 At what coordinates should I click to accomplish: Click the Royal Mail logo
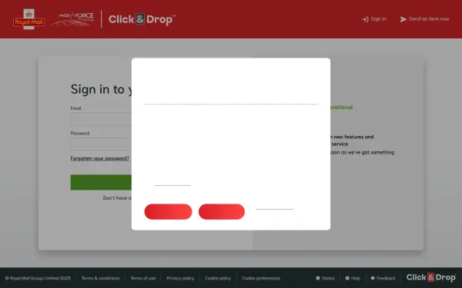pyautogui.click(x=29, y=19)
